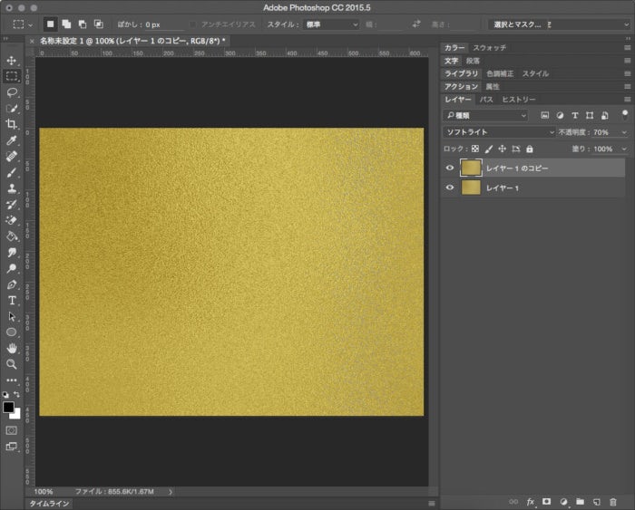Select the Horizontal Type tool

point(12,300)
